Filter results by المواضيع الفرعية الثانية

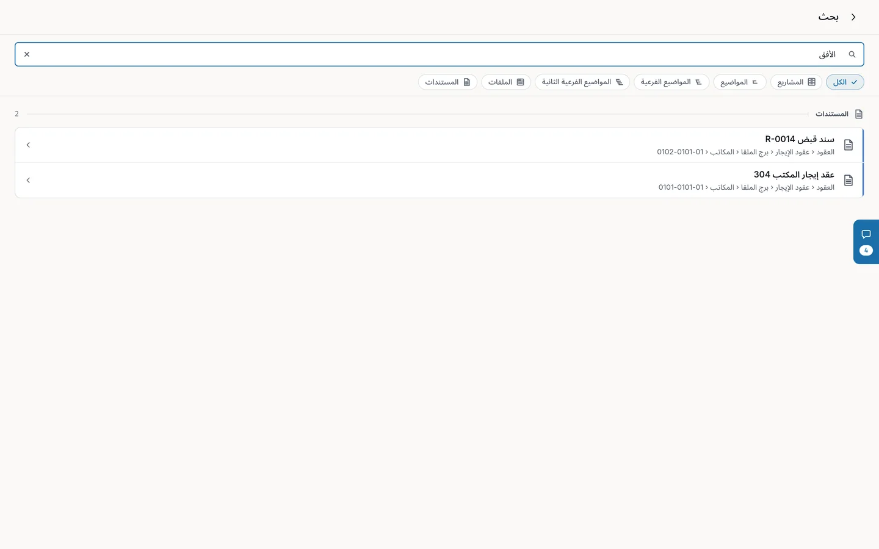582,82
